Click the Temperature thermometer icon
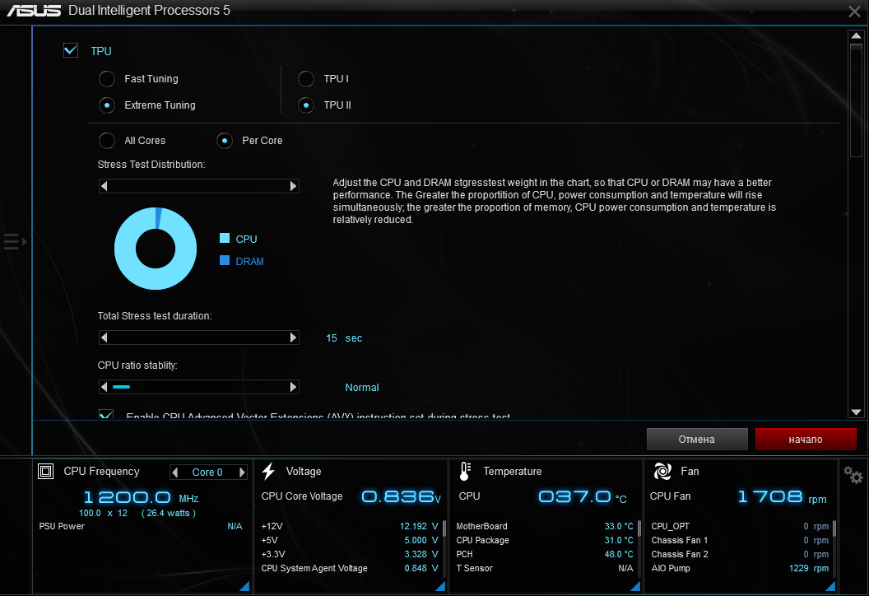This screenshot has height=596, width=869. coord(465,471)
